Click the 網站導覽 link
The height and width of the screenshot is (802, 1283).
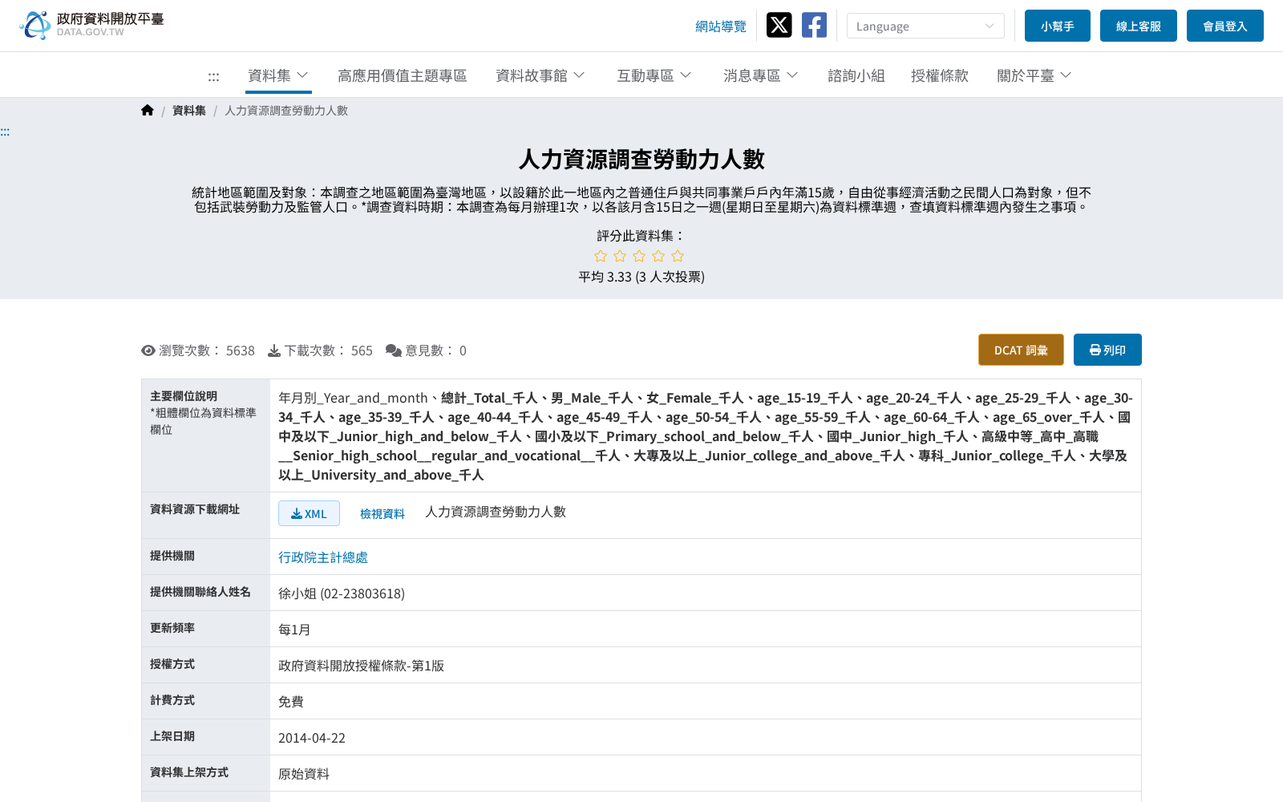[721, 26]
